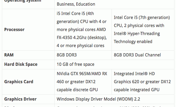Click capable integrated GPU text
The image size is (176, 107).
[137, 90]
